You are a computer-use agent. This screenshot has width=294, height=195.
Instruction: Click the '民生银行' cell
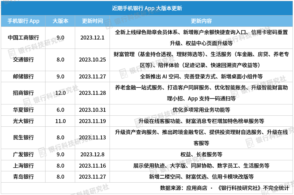point(23,137)
